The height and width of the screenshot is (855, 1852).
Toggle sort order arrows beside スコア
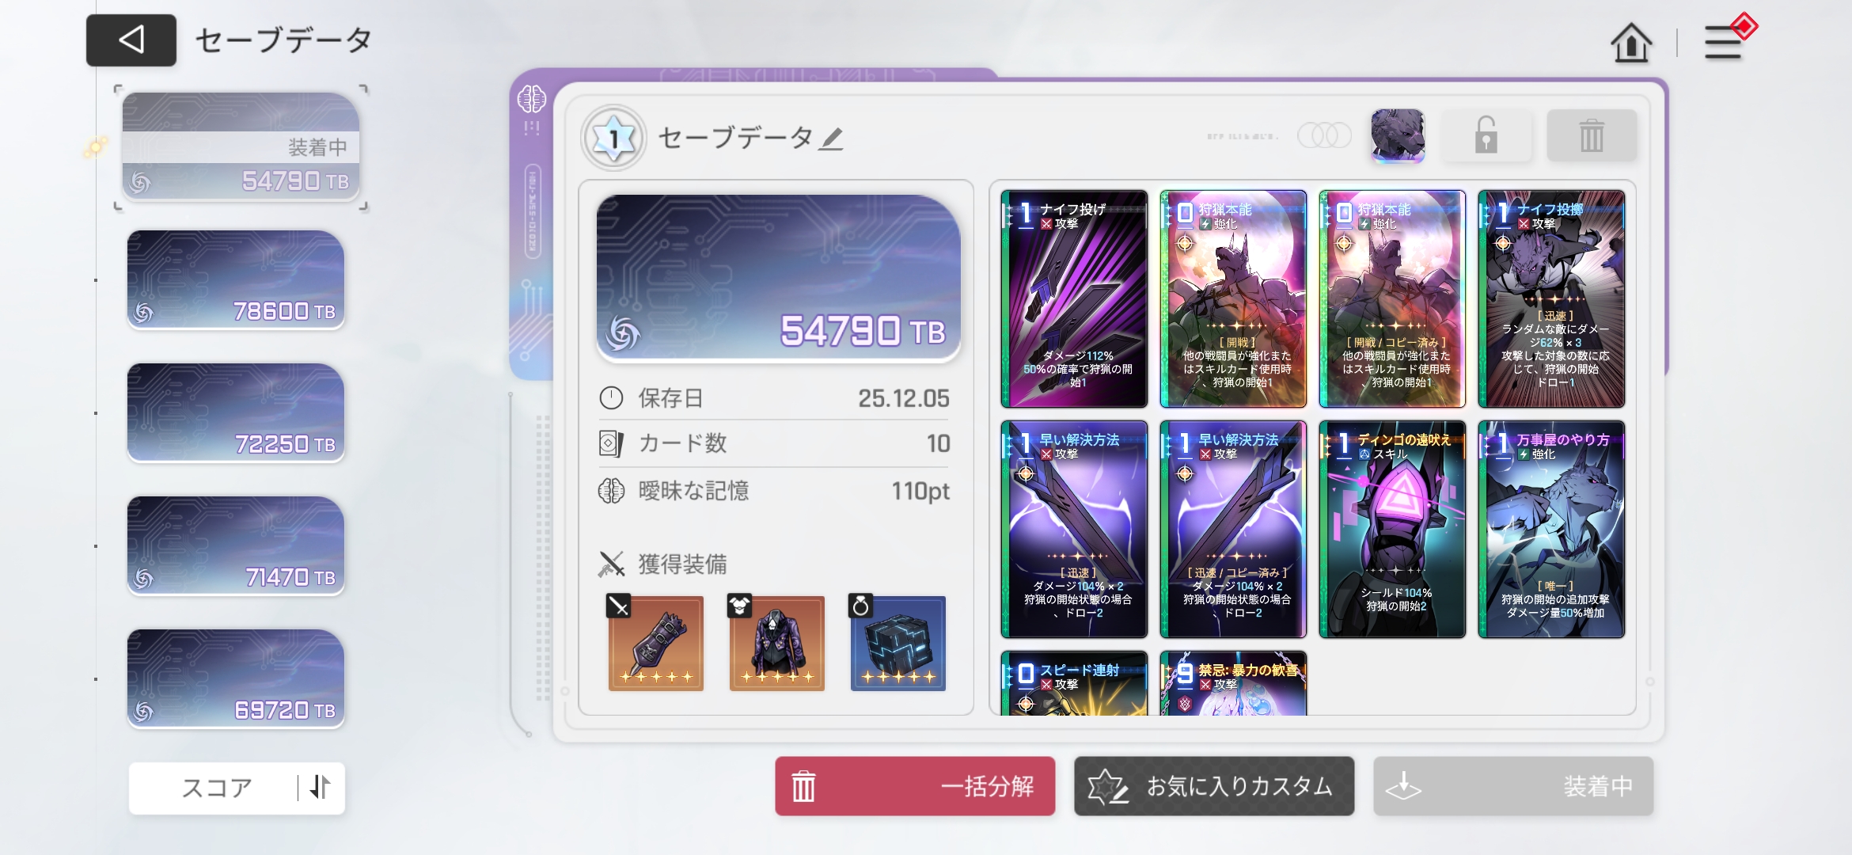(321, 787)
